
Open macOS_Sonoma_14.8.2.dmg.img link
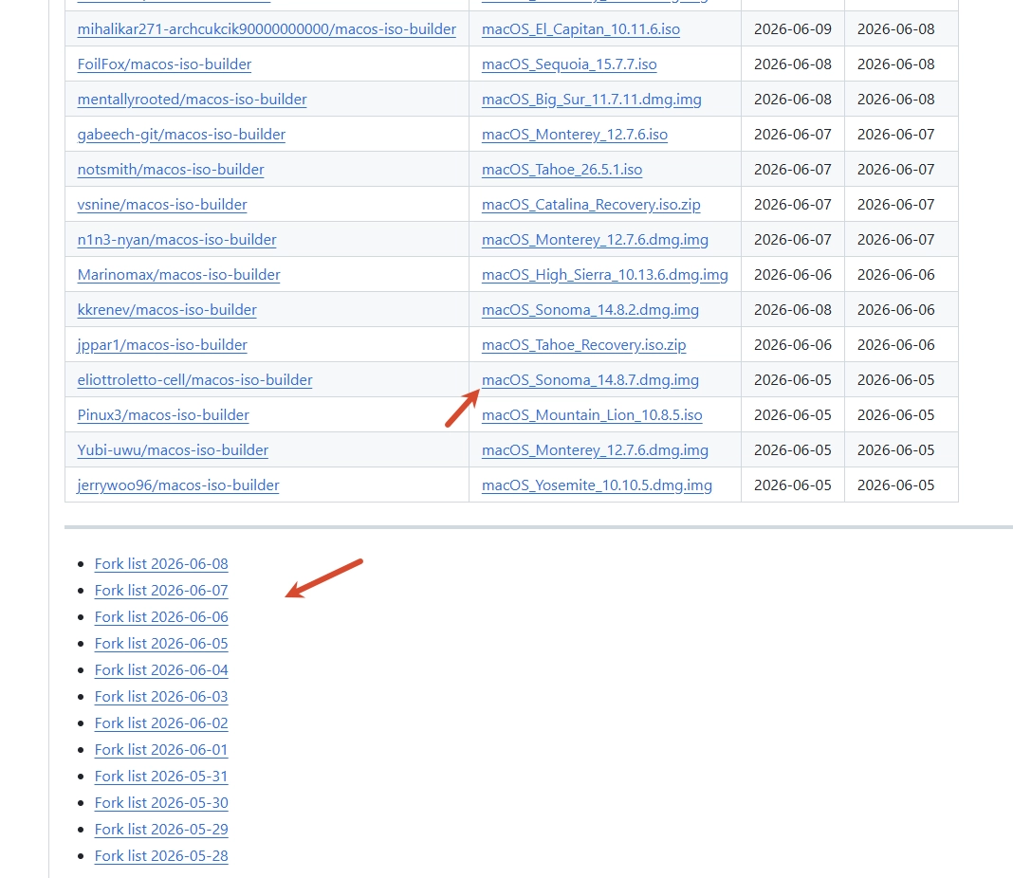click(590, 310)
